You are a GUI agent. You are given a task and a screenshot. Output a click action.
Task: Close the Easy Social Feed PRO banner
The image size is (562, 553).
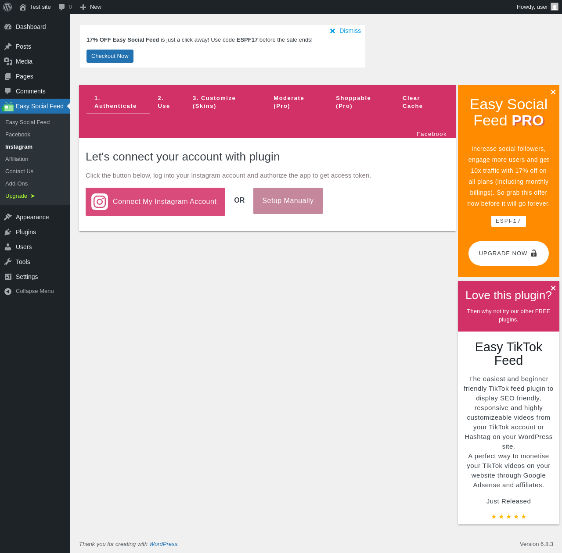point(553,92)
